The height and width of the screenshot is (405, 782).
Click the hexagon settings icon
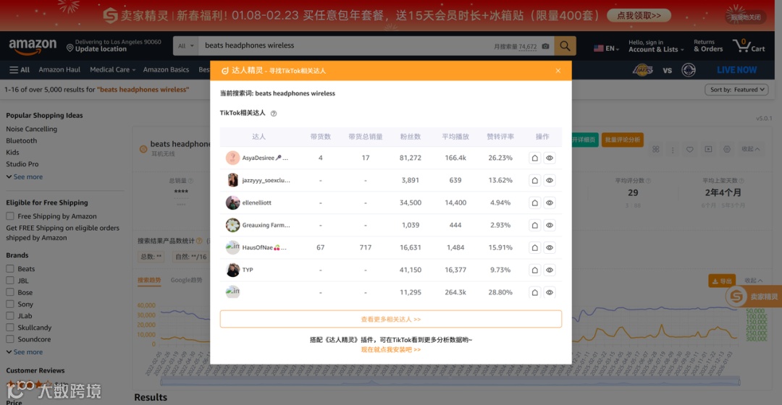(727, 150)
